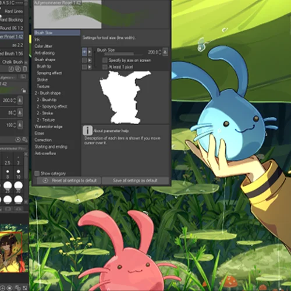The height and width of the screenshot is (291, 291).
Task: Select the 2 - Spraying effect category
Action: [57, 107]
